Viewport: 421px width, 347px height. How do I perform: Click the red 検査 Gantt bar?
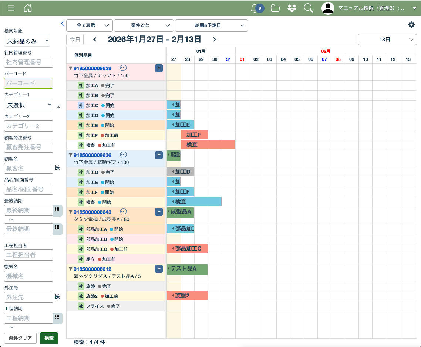[x=208, y=145]
